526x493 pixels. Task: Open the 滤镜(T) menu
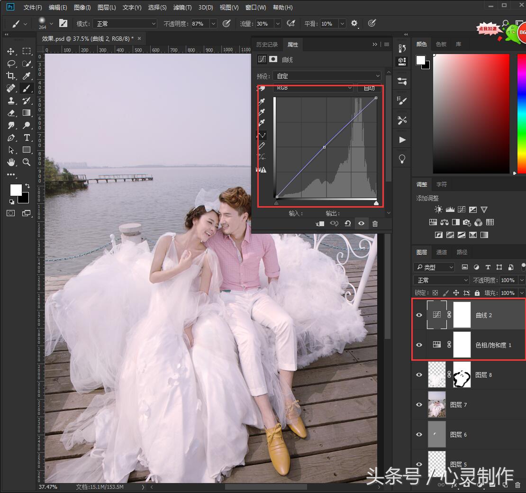tap(182, 8)
